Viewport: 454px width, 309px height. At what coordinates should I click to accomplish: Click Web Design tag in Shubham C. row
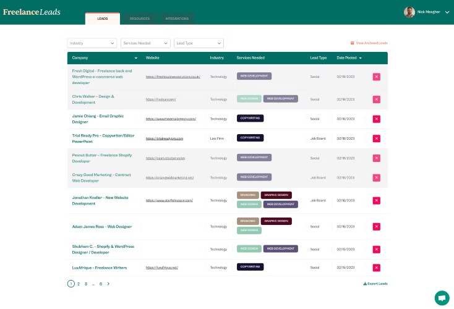[x=249, y=249]
